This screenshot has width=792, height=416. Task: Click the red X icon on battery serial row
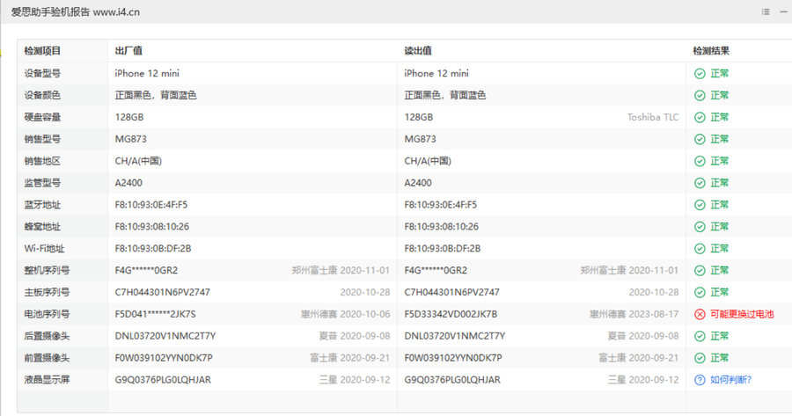click(700, 314)
